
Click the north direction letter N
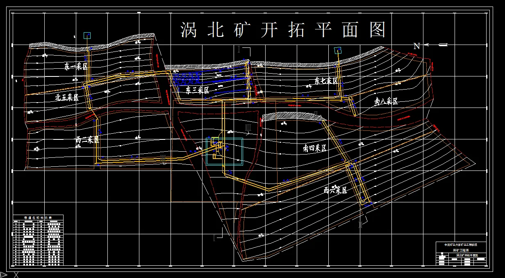click(x=416, y=46)
